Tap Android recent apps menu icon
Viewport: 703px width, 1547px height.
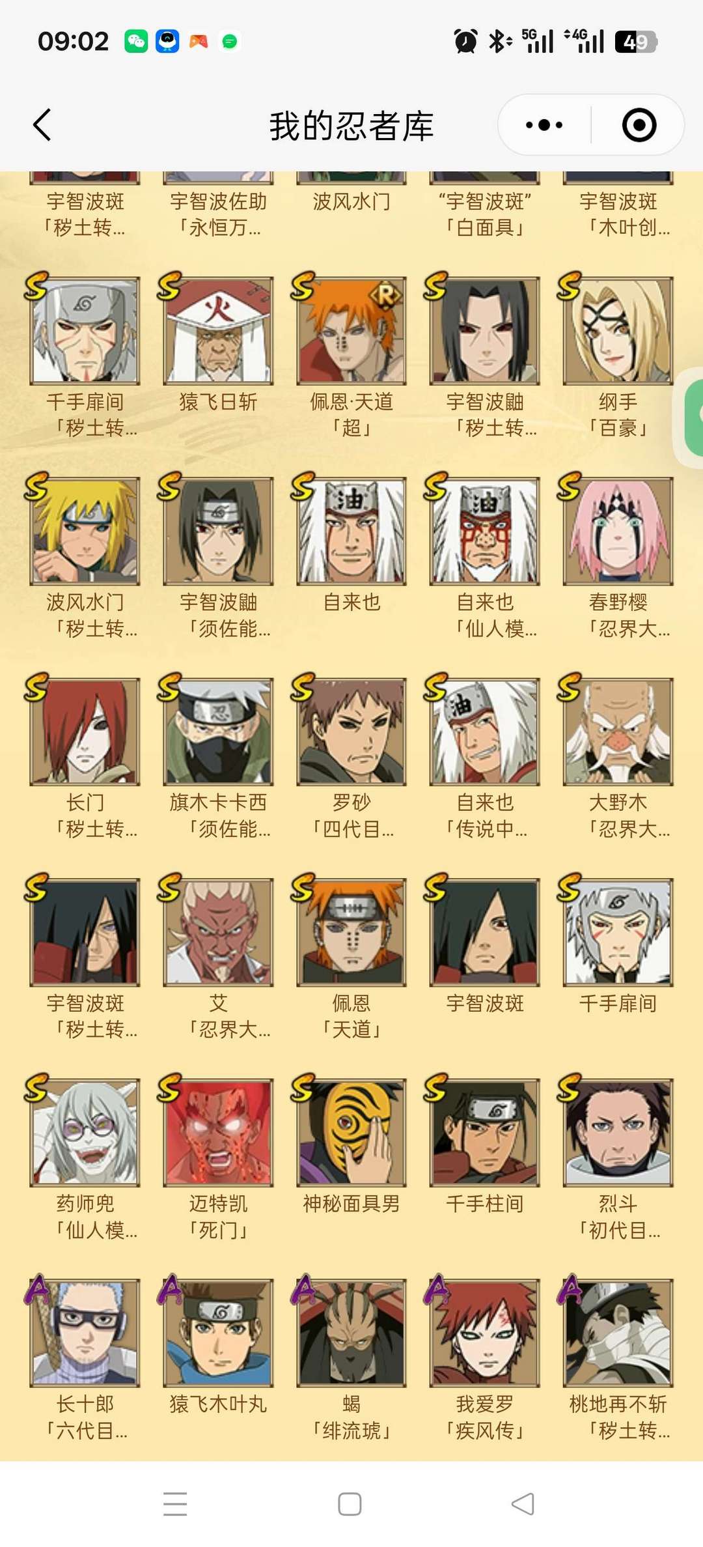point(175,1504)
